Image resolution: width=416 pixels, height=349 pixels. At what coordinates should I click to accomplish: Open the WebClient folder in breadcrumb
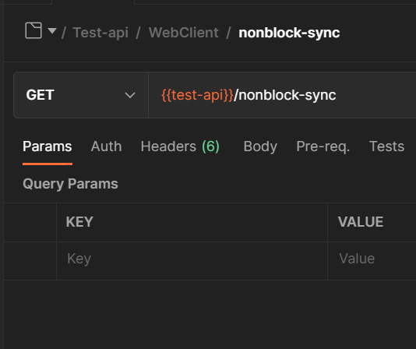point(183,33)
